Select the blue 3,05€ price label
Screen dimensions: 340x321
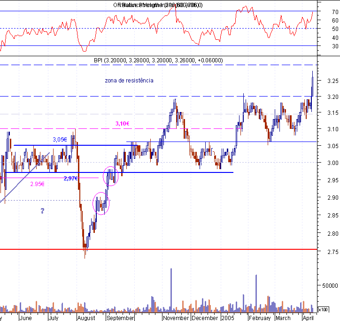tap(60, 140)
